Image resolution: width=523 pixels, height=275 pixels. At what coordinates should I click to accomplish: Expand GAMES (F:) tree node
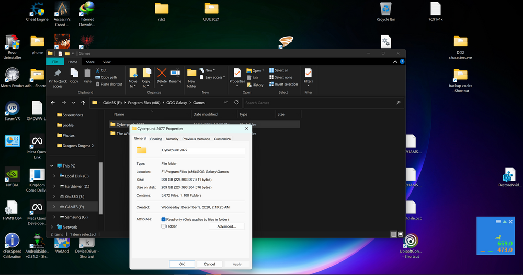tap(54, 207)
